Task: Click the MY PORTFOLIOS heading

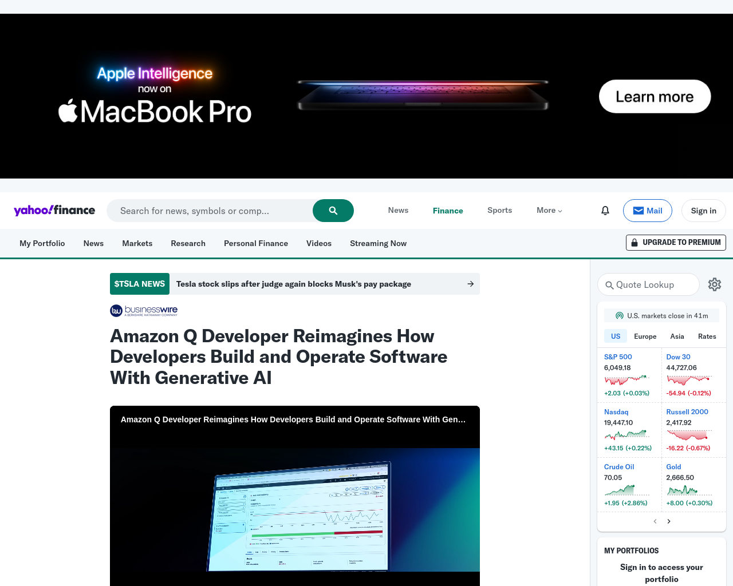Action: (632, 551)
